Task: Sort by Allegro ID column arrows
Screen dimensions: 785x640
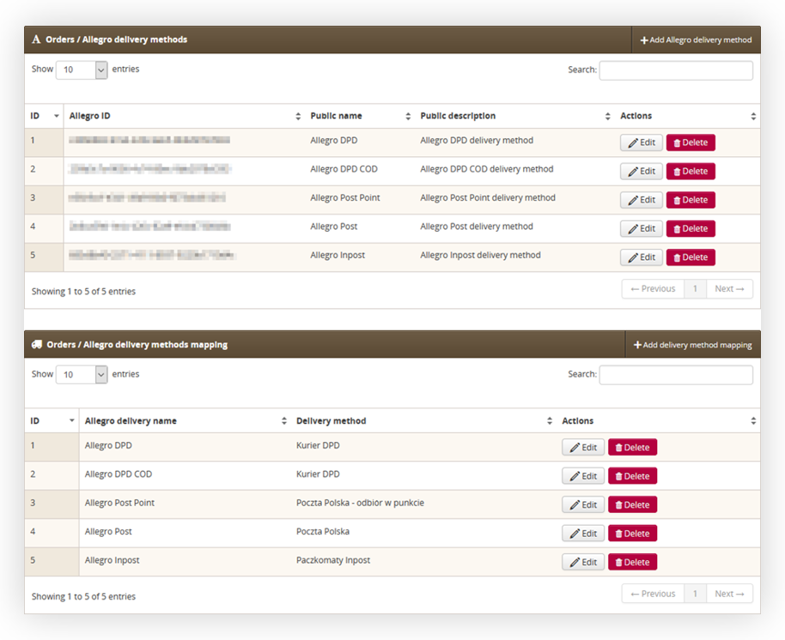Action: pyautogui.click(x=298, y=117)
